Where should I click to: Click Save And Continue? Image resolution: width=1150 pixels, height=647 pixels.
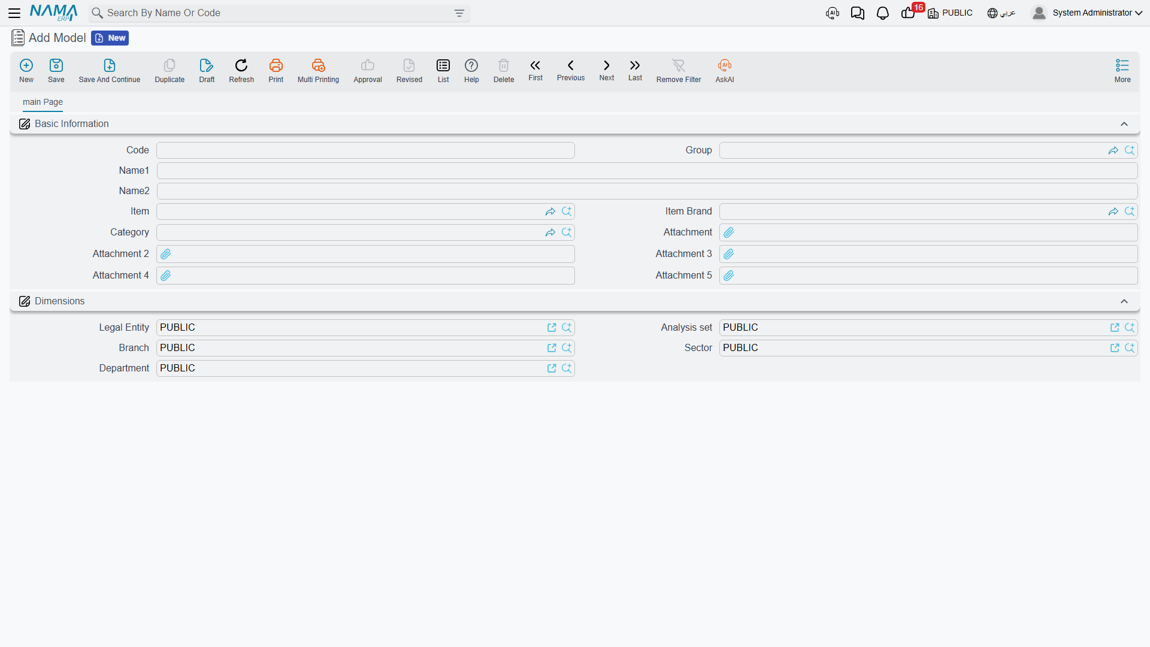(110, 71)
